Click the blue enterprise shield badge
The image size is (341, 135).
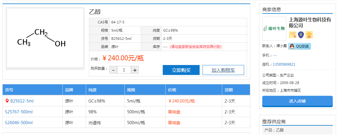tap(301, 35)
